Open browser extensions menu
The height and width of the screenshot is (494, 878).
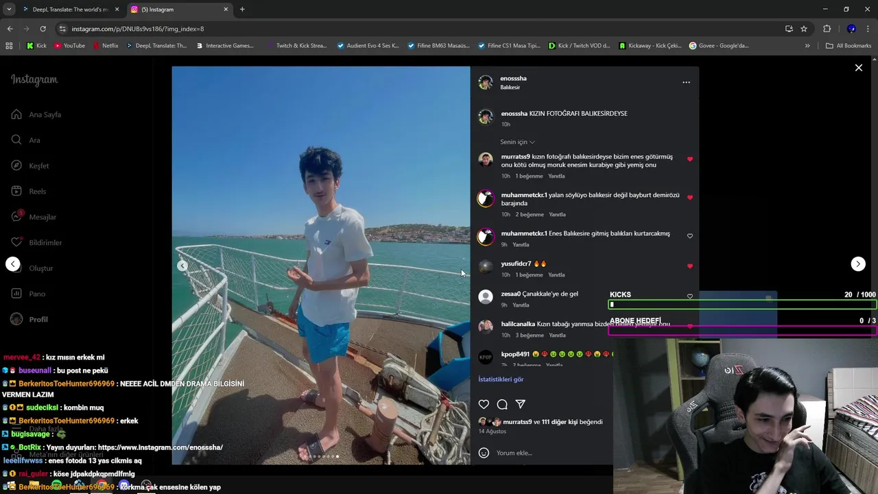click(827, 29)
